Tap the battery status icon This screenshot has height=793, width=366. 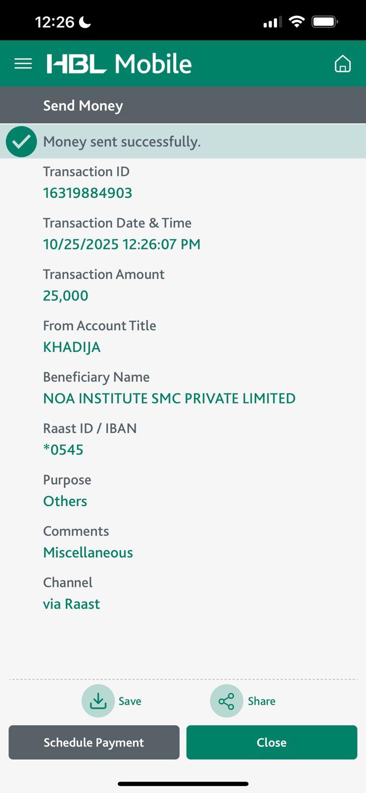pos(324,22)
